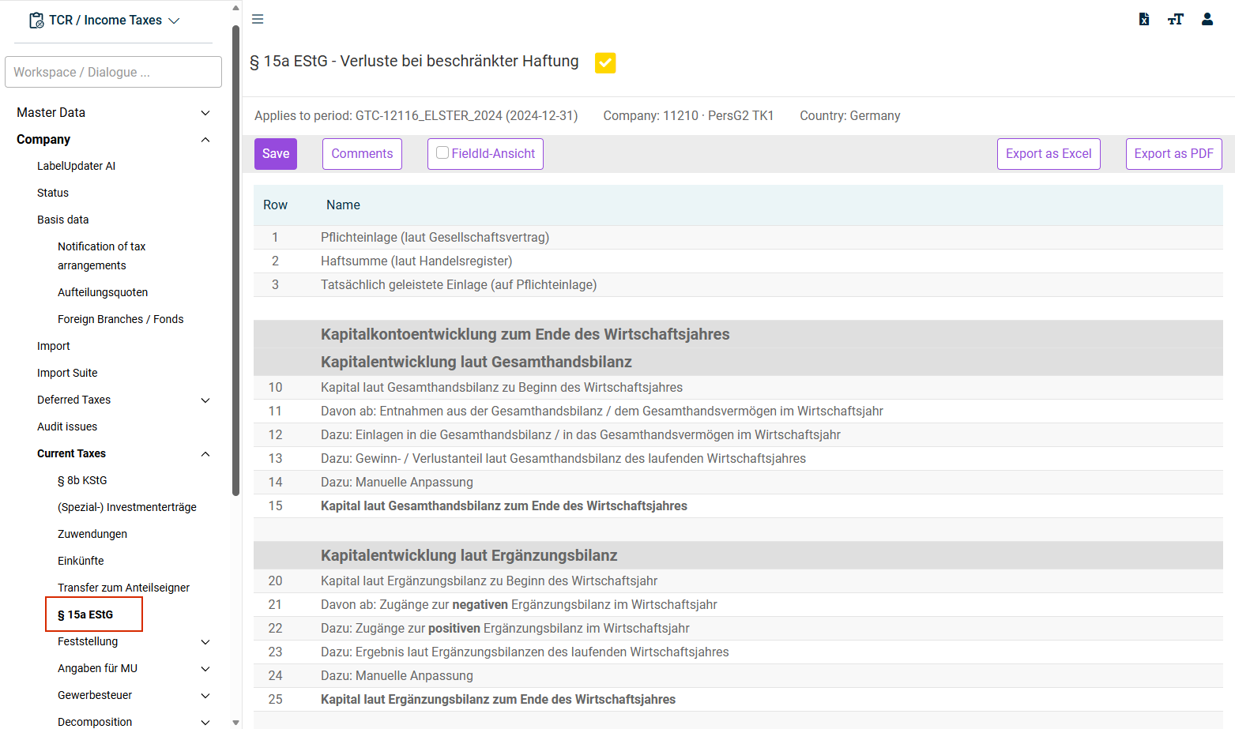
Task: Toggle the hamburger sidebar menu icon
Action: (258, 19)
